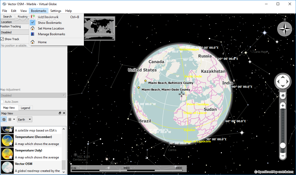Click the Set Home Location house icon
Screen dimensions: 296x175
(33, 28)
